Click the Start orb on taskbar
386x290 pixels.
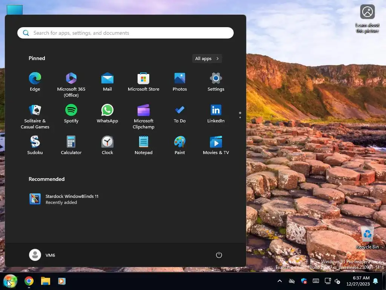point(10,281)
